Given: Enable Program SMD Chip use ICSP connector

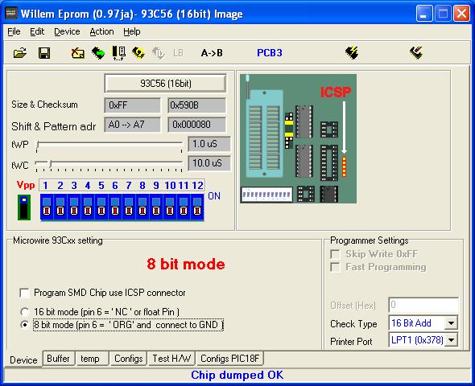Looking at the screenshot, I should (x=24, y=293).
